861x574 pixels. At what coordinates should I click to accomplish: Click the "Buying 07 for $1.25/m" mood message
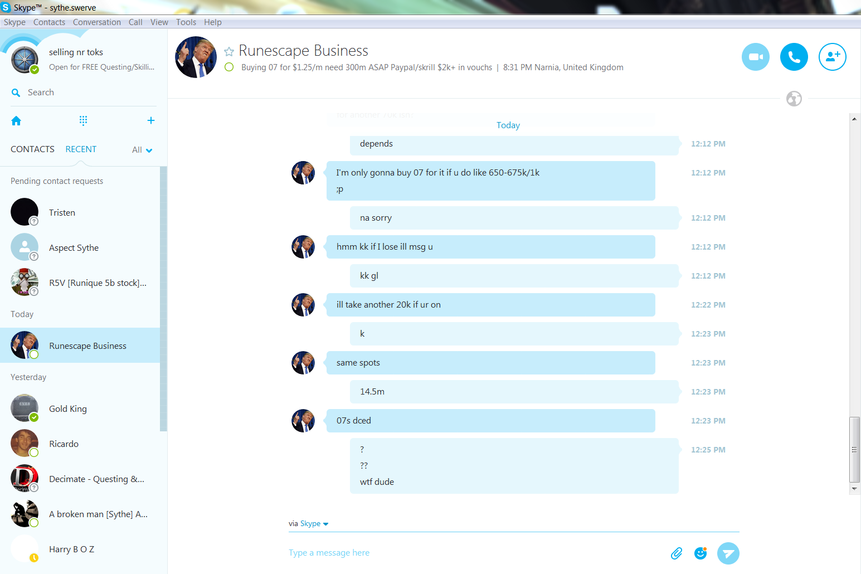click(367, 67)
